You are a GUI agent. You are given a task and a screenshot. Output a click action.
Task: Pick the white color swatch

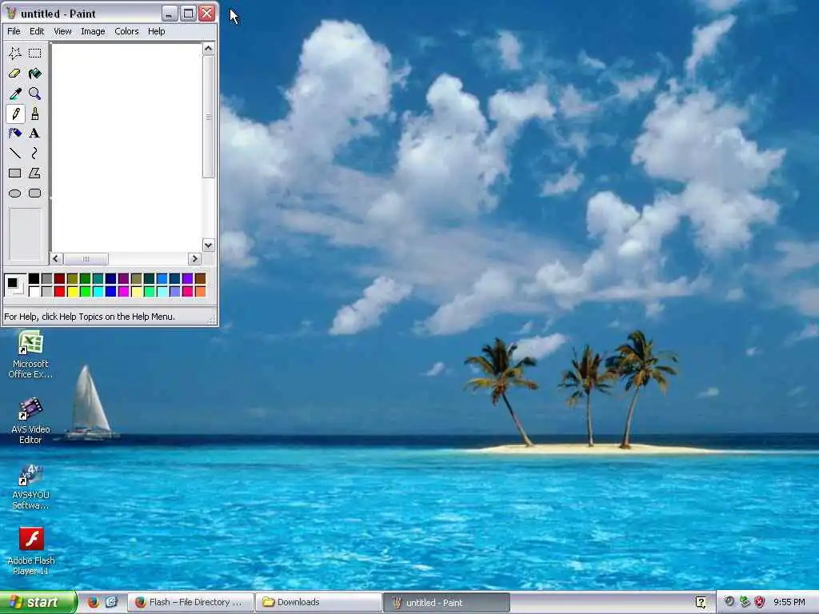(34, 291)
